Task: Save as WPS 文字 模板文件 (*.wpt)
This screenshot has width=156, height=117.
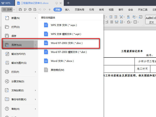Action: pos(71,34)
